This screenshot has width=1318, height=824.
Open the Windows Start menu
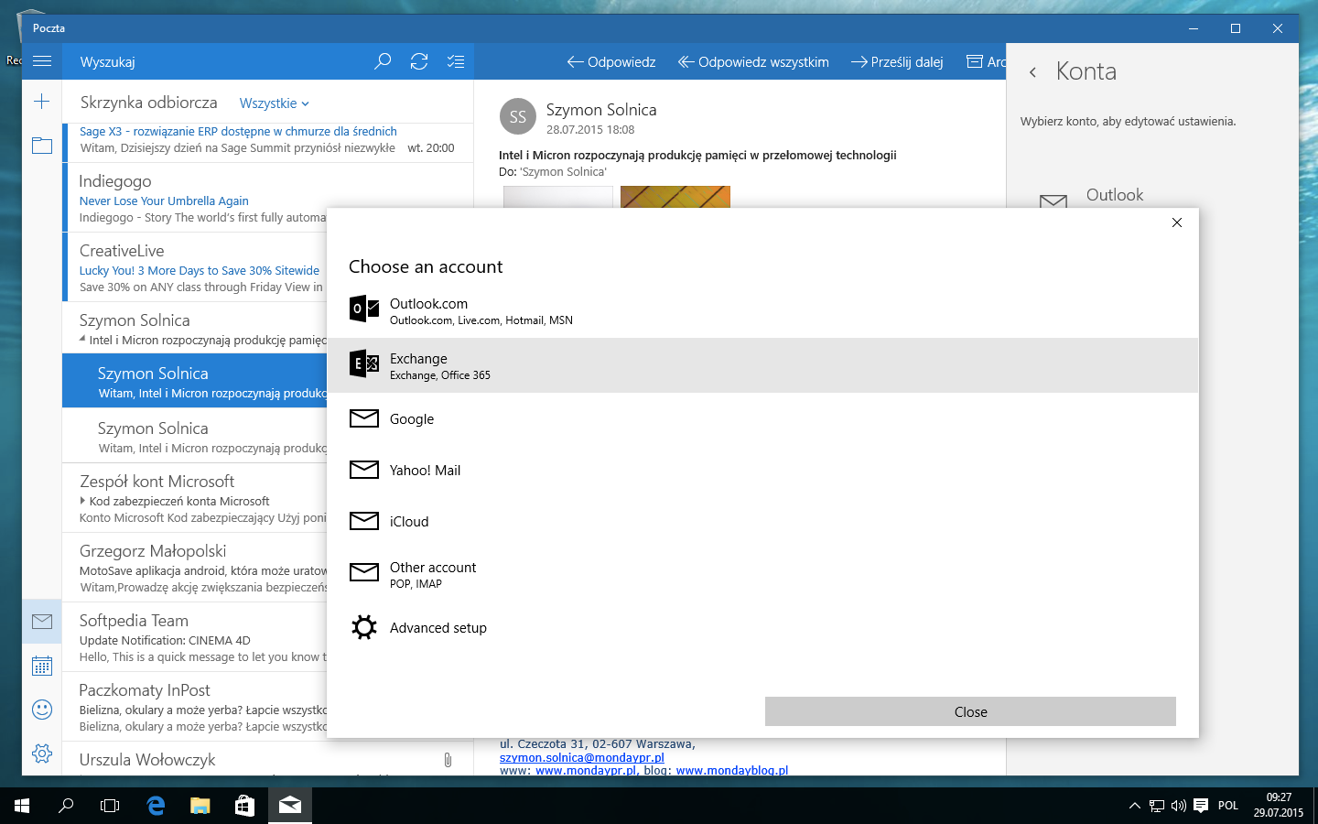coord(22,806)
